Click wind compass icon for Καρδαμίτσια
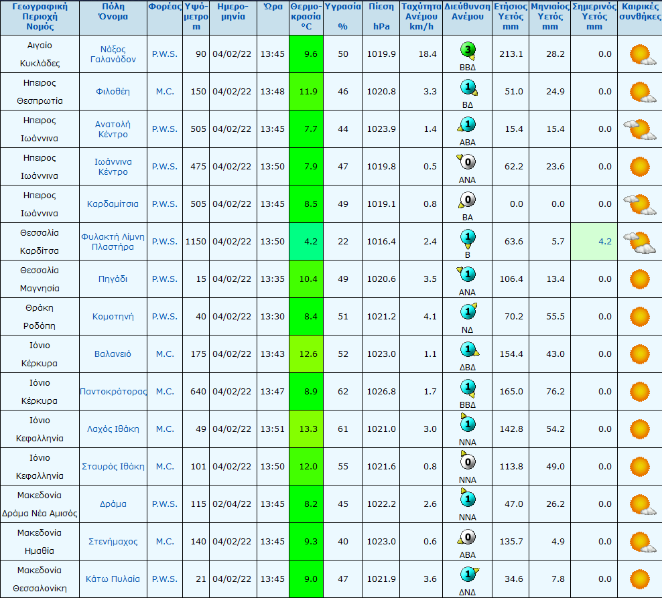Viewport: 662px width, 598px height. (467, 200)
